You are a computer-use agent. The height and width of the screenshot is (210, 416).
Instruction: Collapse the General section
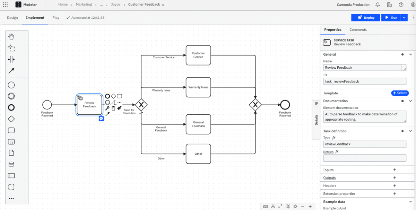410,54
